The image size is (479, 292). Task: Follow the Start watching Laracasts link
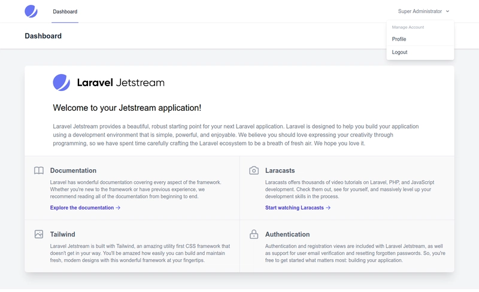pyautogui.click(x=294, y=208)
